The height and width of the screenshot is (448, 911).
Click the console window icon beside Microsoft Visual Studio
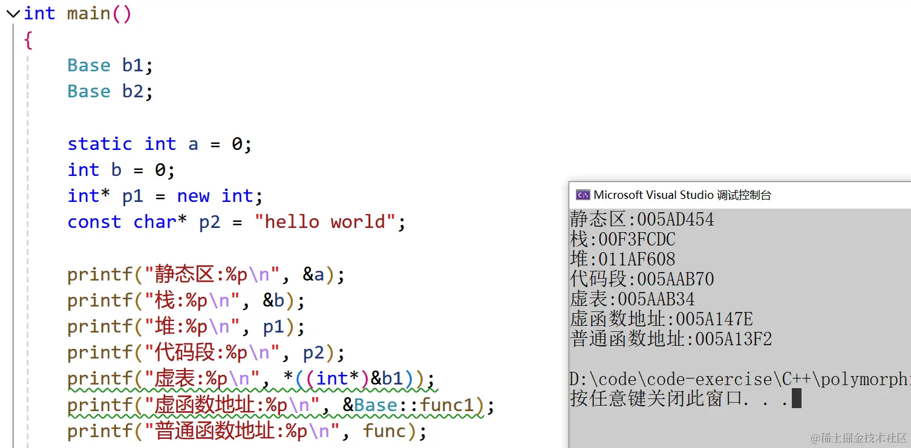tap(583, 195)
